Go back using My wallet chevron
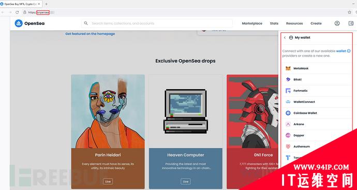 (x=285, y=38)
